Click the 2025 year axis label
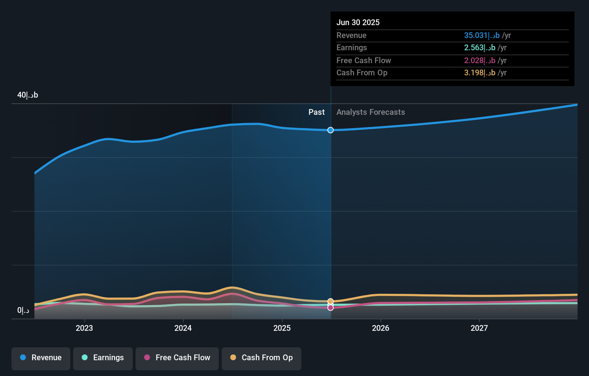Image resolution: width=589 pixels, height=376 pixels. (x=282, y=328)
